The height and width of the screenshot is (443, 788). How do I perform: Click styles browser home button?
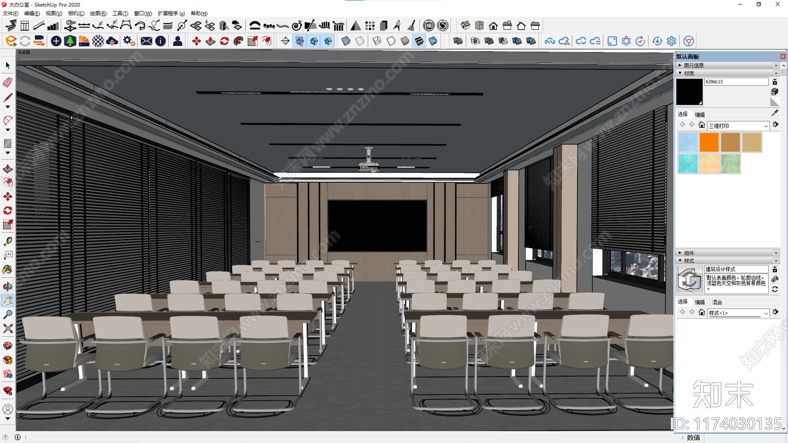coord(702,313)
